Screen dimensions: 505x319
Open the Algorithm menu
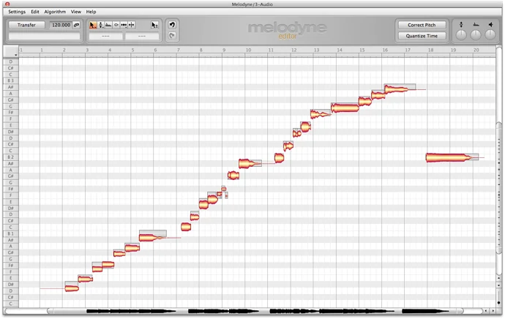(x=55, y=12)
